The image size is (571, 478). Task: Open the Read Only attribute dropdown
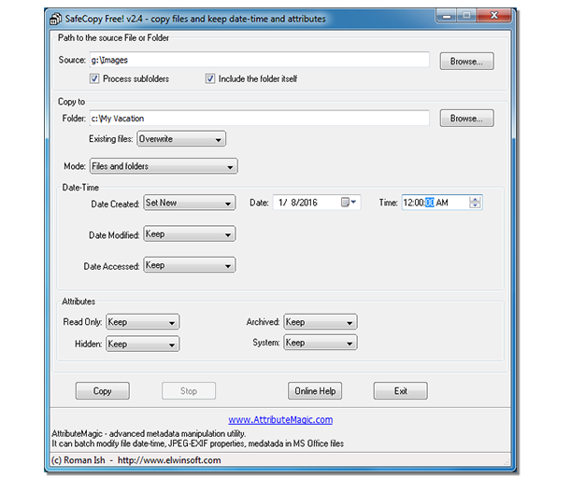coord(142,322)
